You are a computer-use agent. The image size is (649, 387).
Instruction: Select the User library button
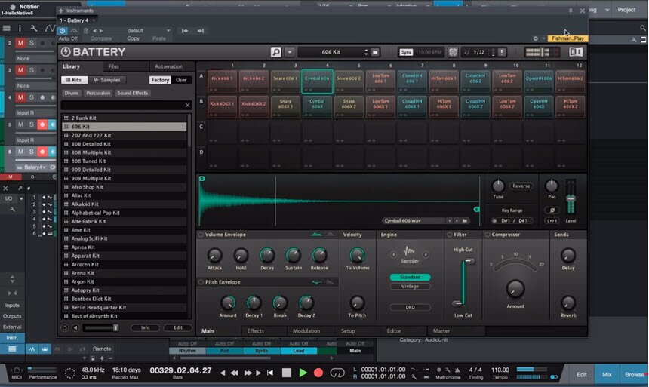click(x=181, y=80)
